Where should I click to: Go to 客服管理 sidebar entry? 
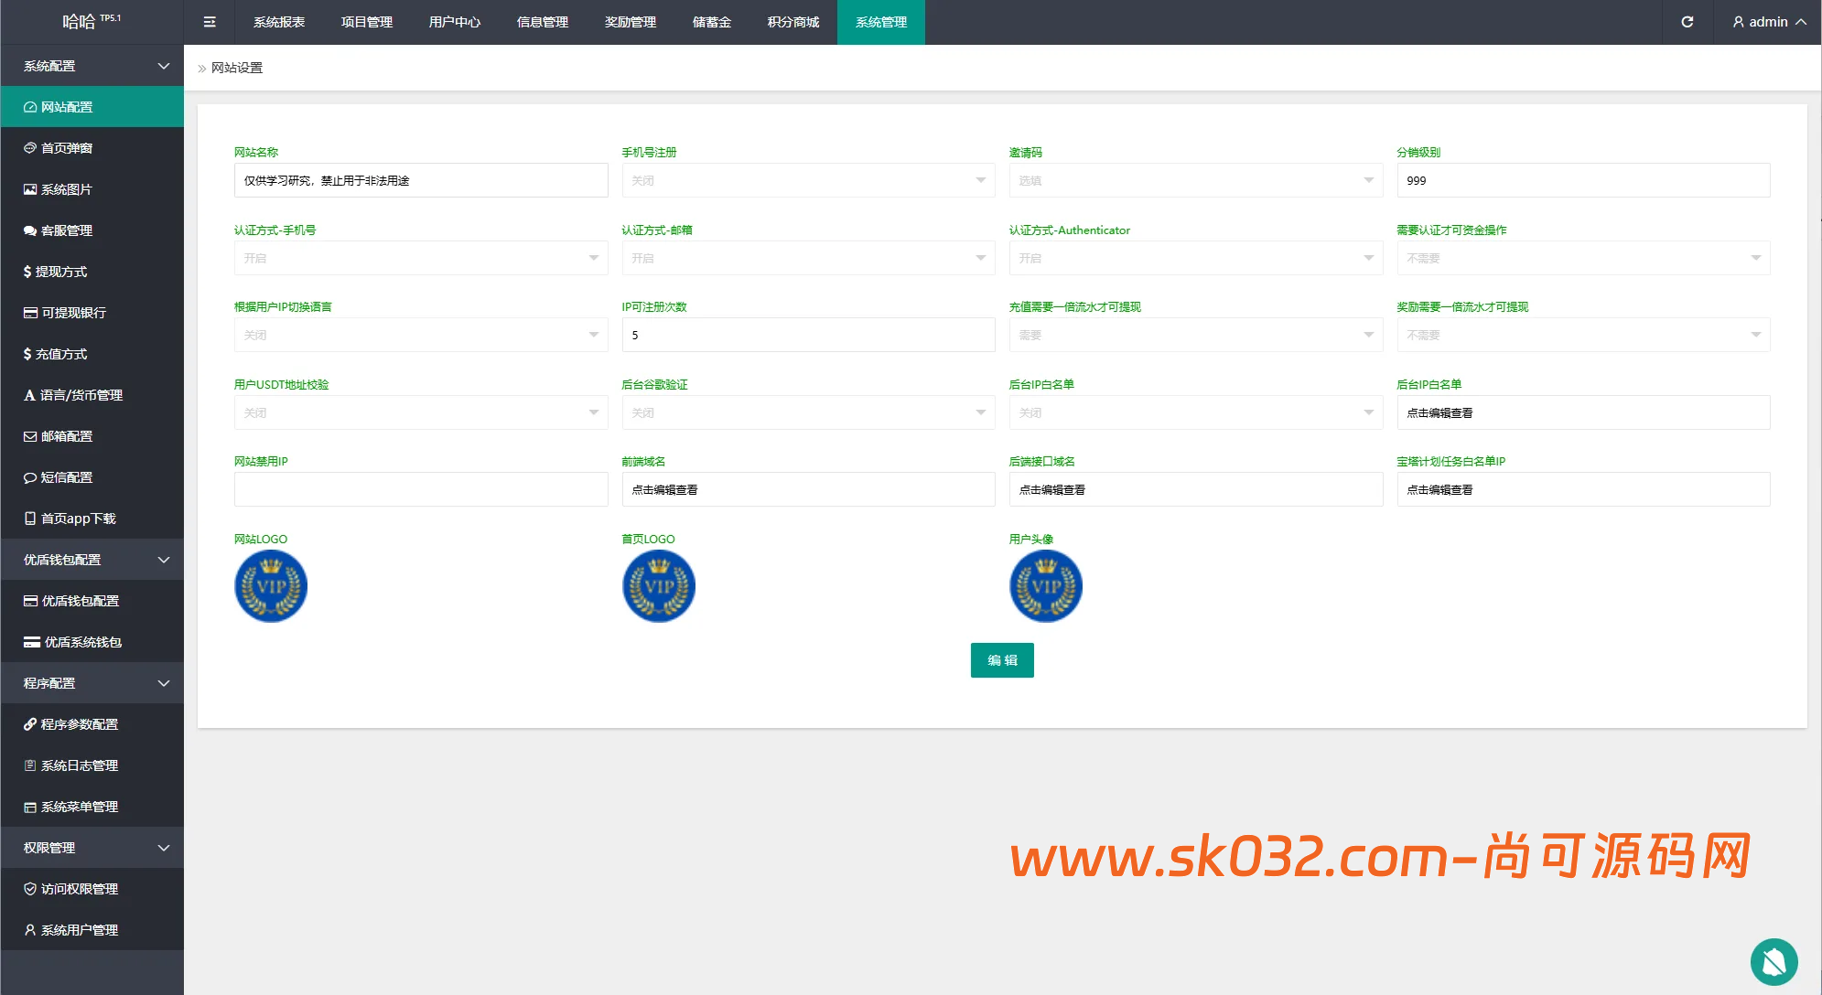(x=67, y=230)
